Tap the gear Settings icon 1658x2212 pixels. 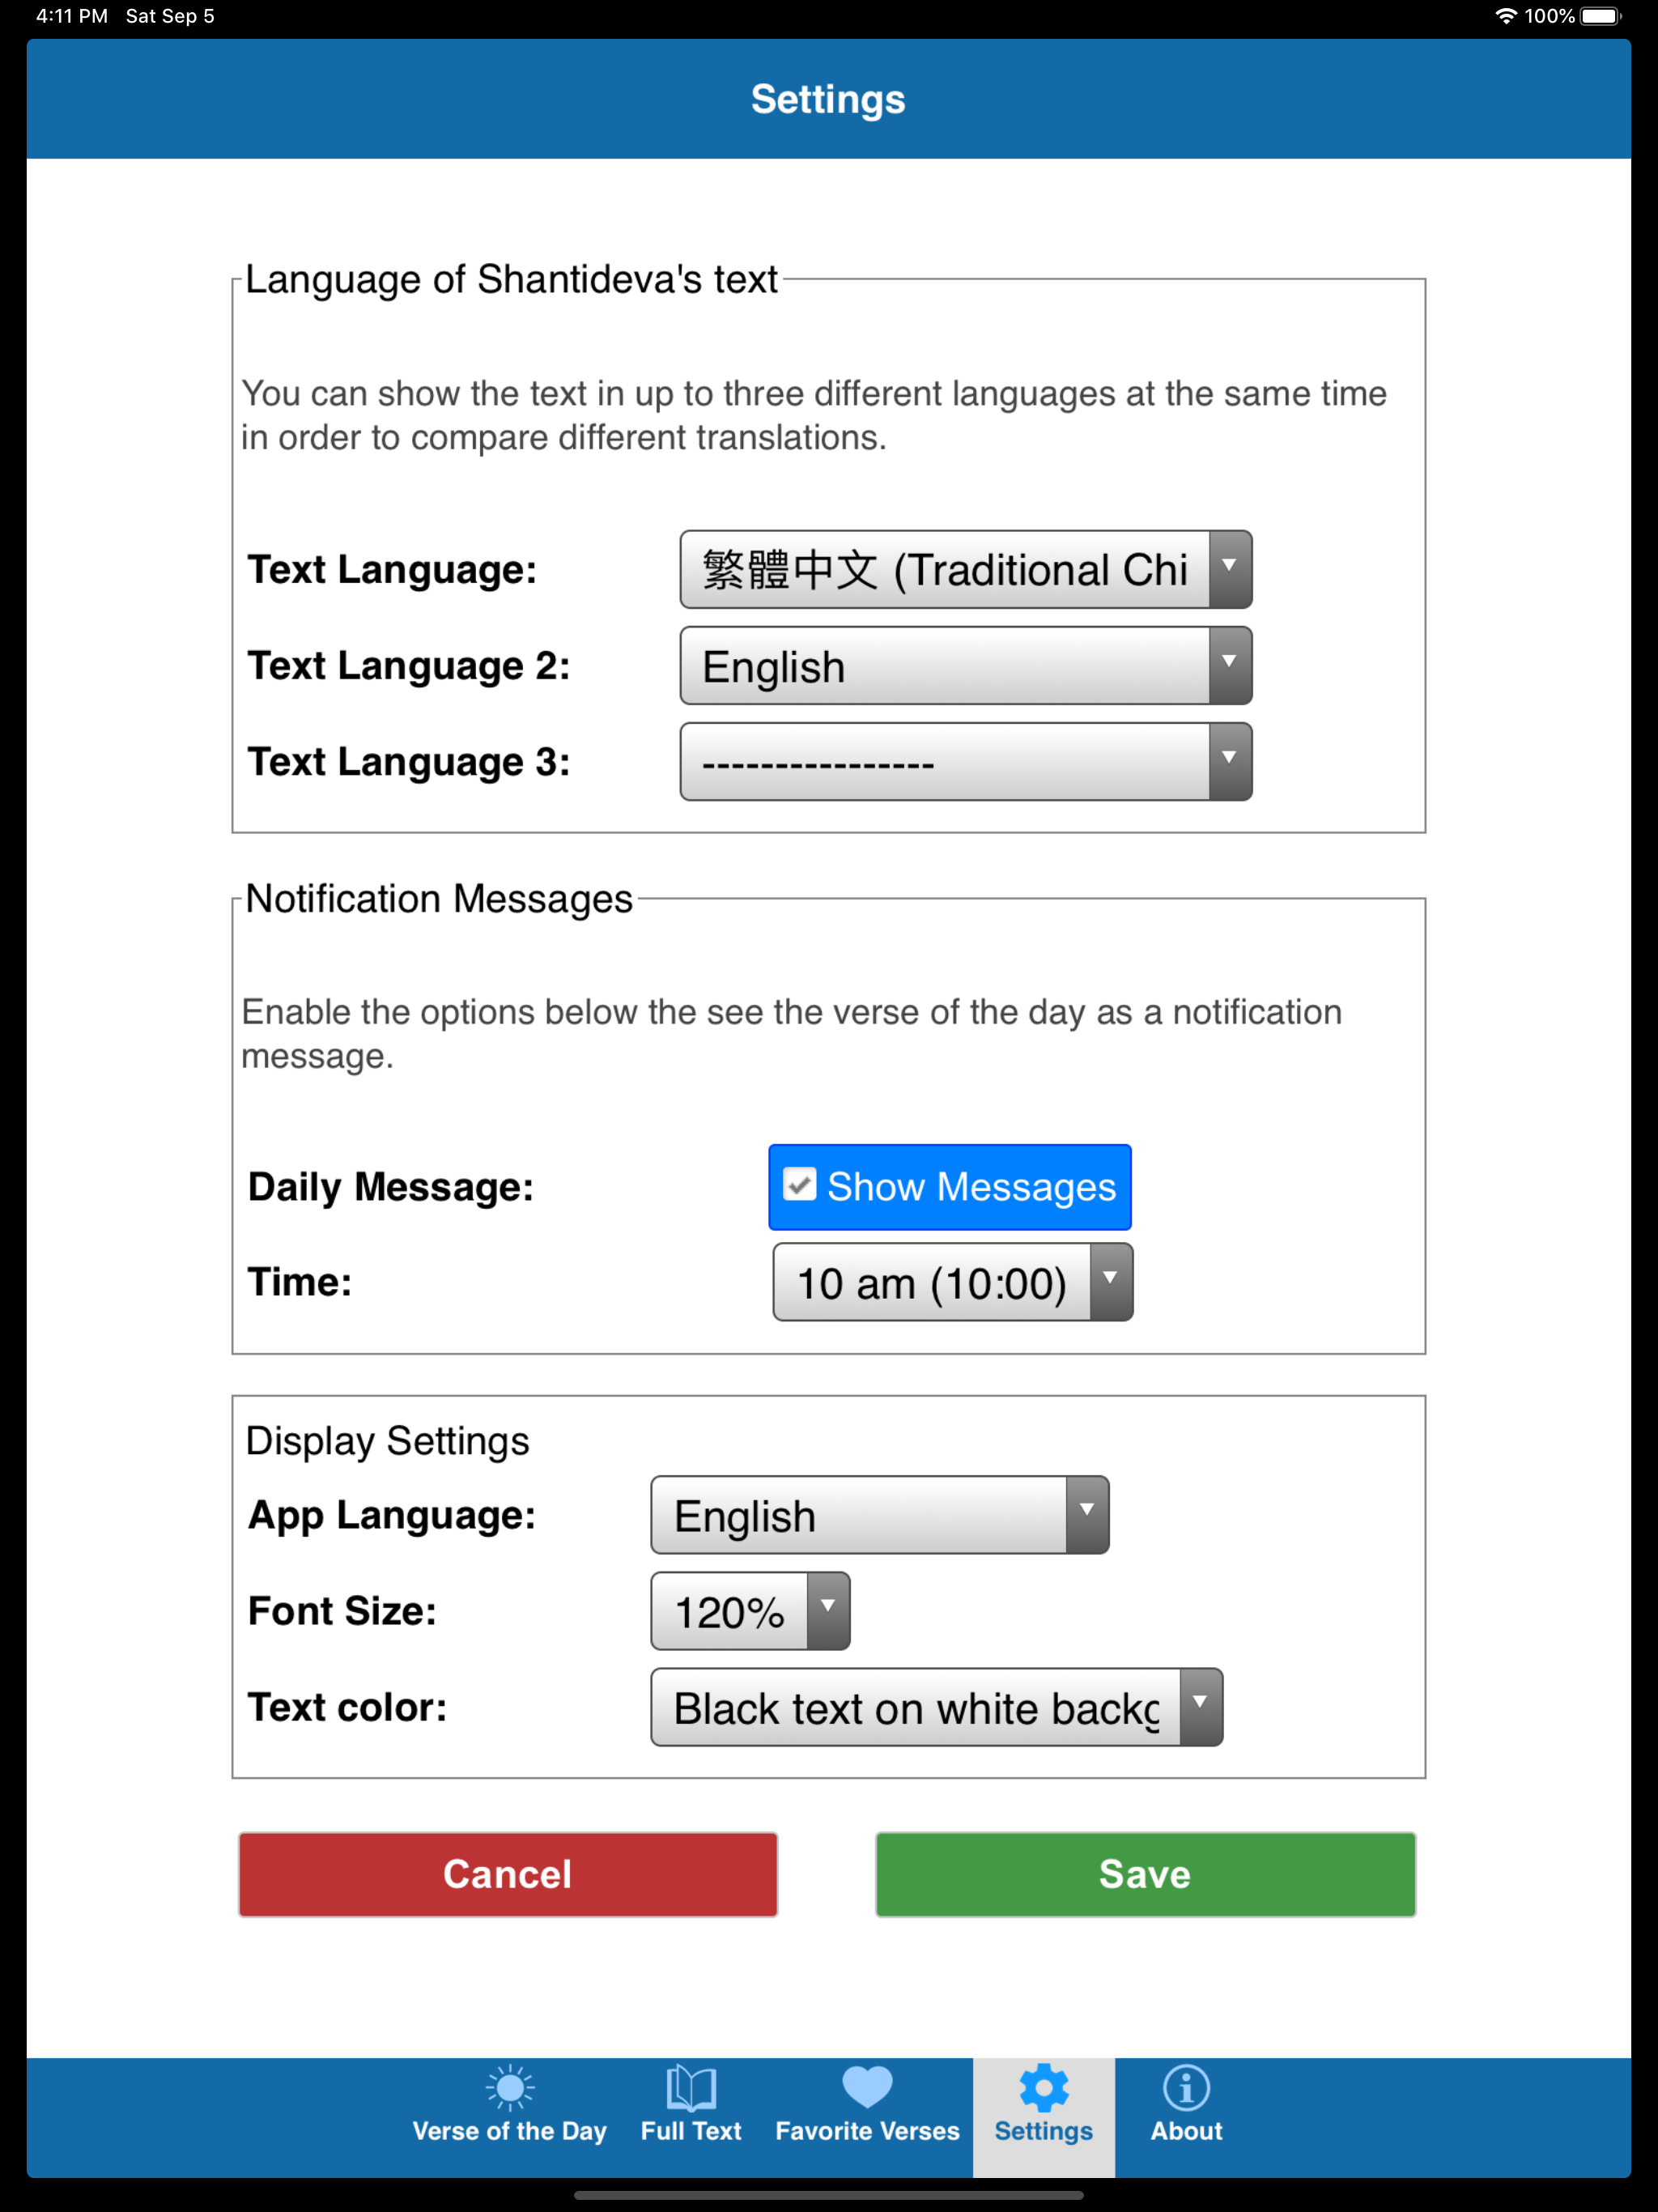(x=1044, y=2087)
